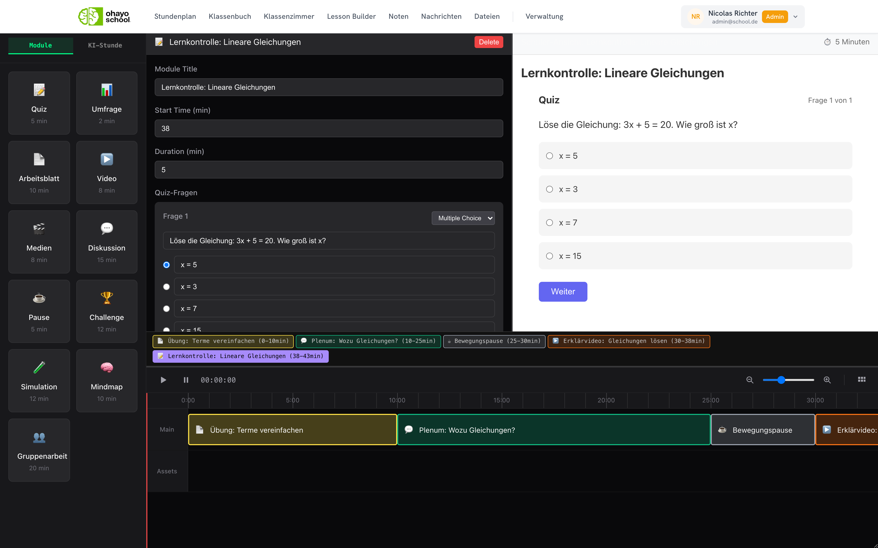Click the Admin badge
This screenshot has height=548, width=878.
[775, 17]
